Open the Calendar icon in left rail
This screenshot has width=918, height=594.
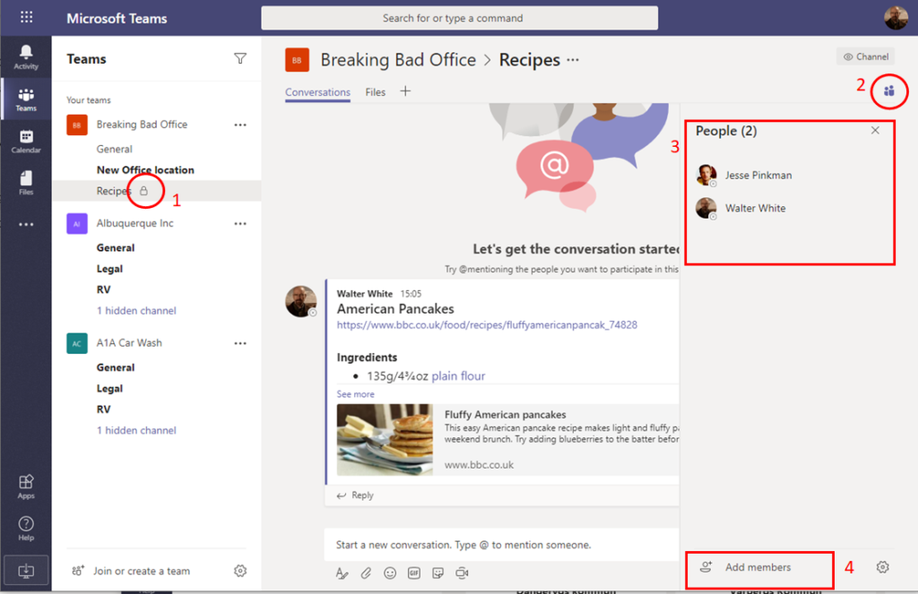coord(26,141)
